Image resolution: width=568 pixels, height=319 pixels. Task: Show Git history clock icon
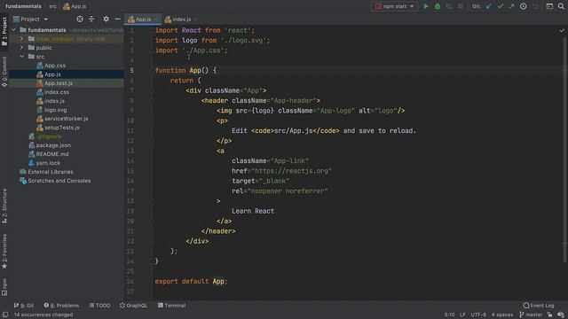(523, 6)
